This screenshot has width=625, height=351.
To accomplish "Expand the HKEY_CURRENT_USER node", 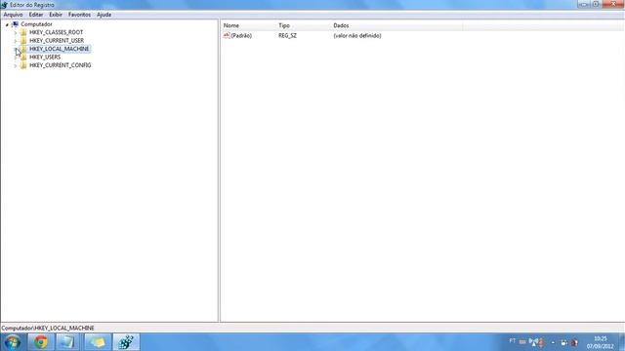I will pos(16,41).
